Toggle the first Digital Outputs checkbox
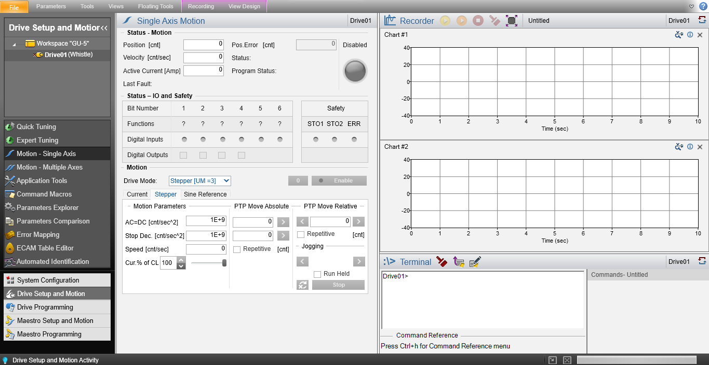 coord(183,155)
